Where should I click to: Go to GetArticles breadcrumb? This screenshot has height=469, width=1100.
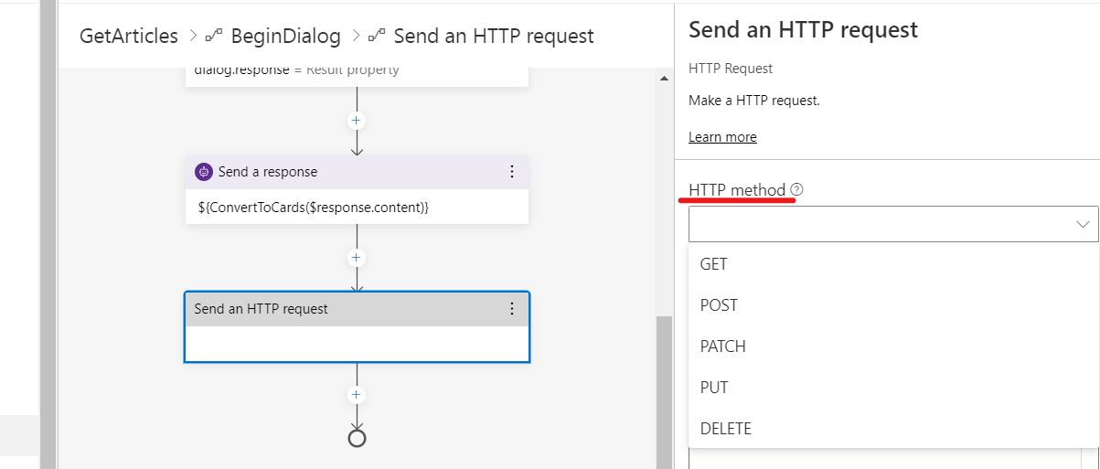129,36
